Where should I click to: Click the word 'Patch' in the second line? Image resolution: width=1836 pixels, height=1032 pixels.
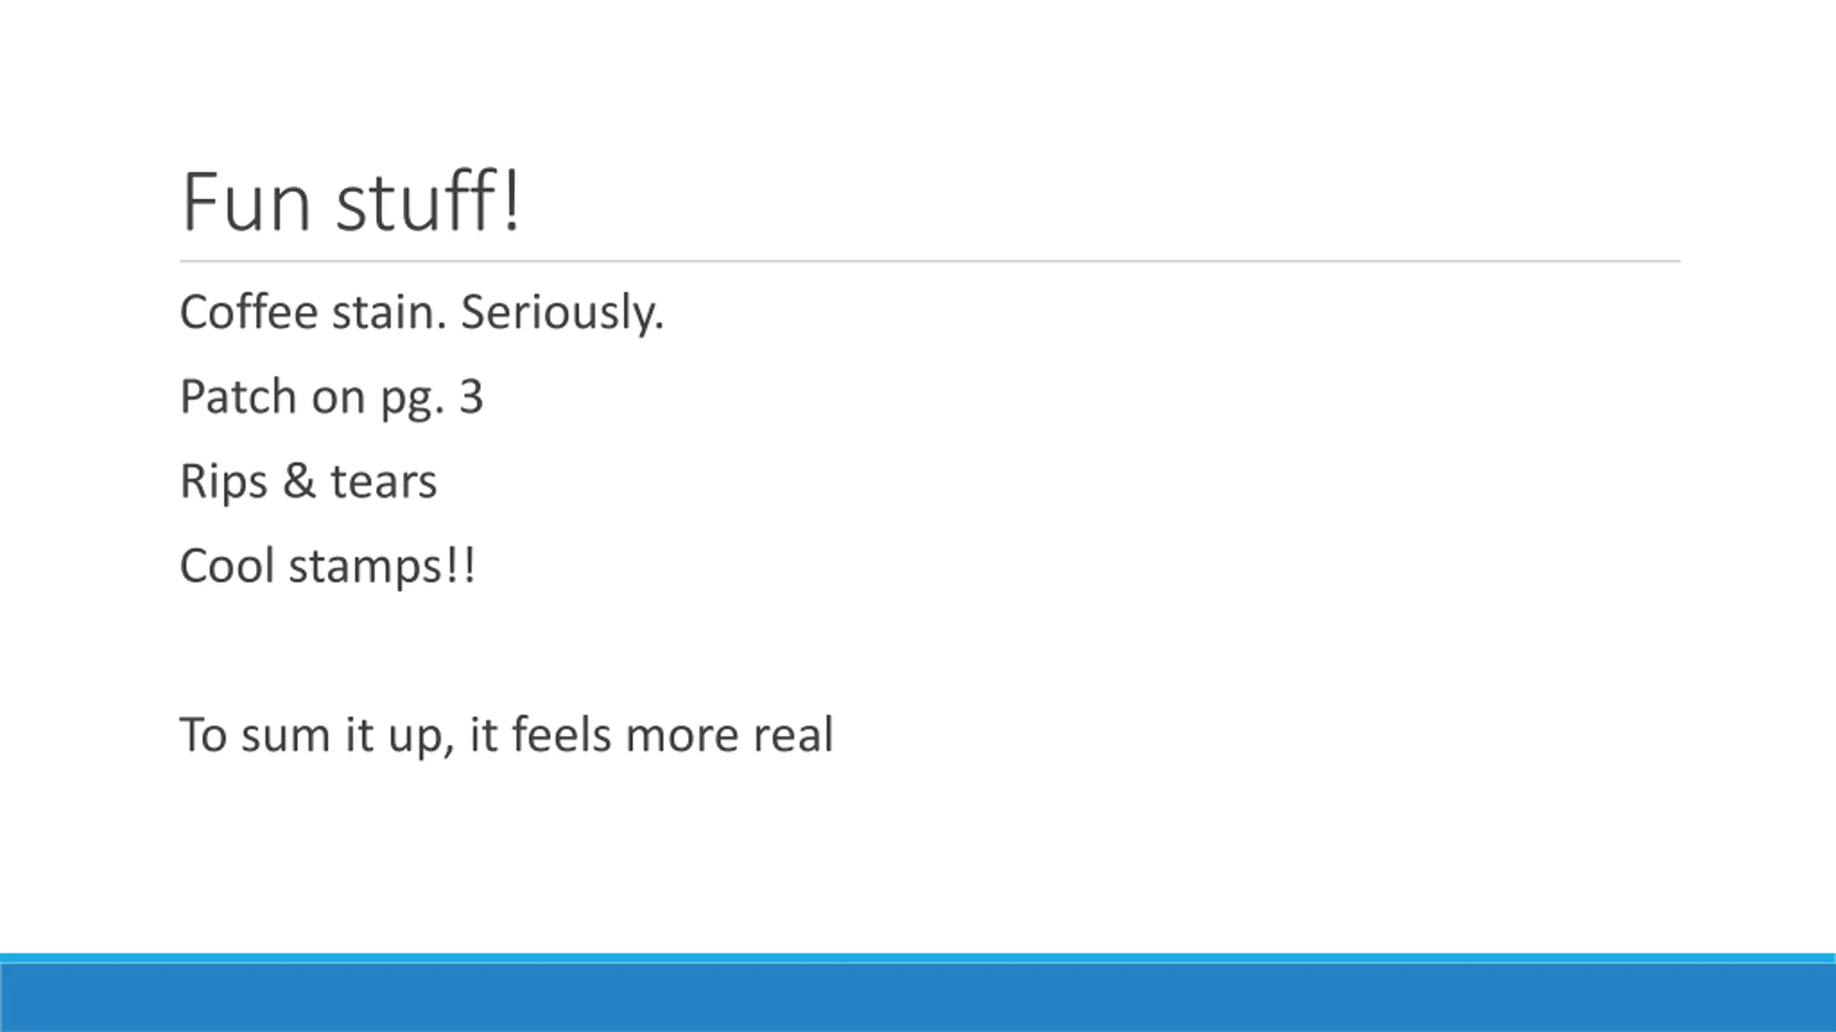click(x=238, y=396)
